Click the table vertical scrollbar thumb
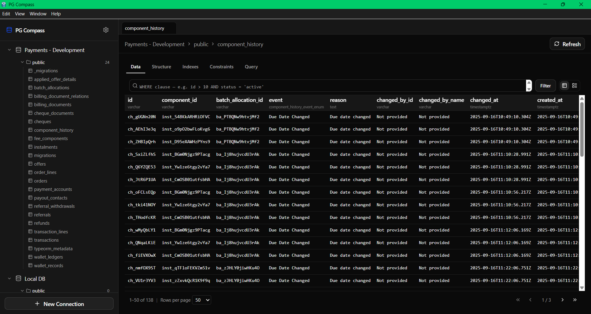 point(582,129)
